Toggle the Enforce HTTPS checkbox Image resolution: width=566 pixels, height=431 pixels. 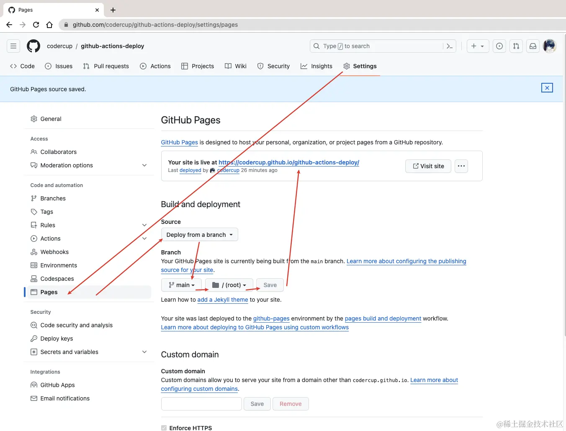164,428
